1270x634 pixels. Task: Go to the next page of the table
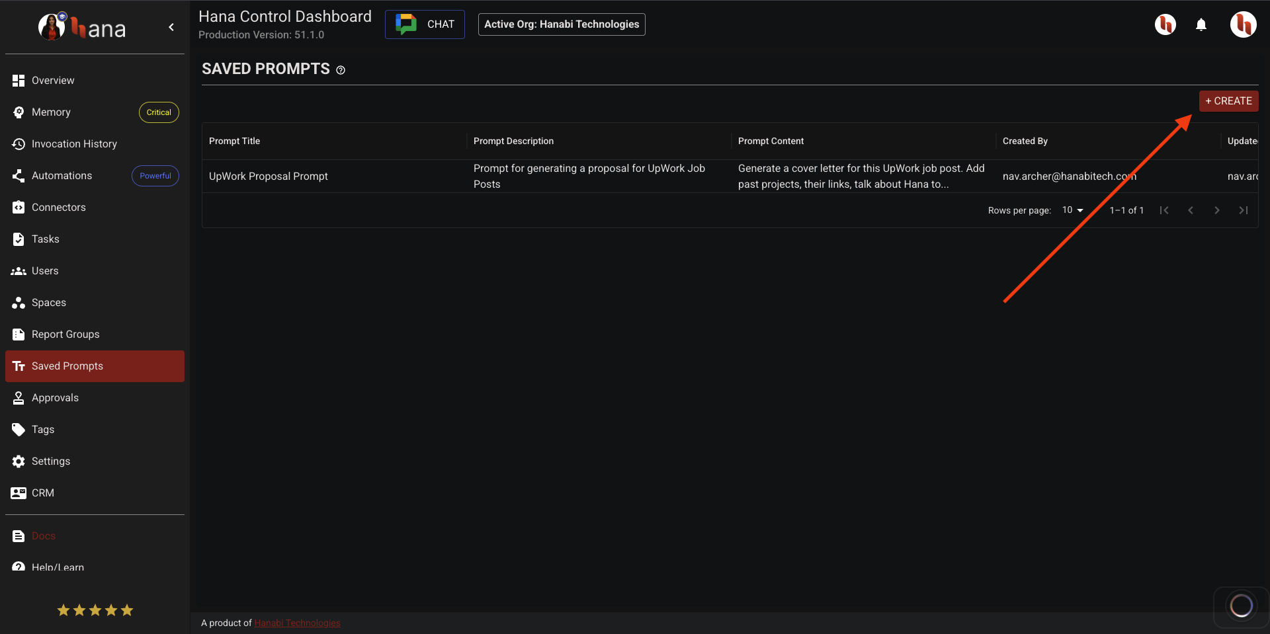pyautogui.click(x=1217, y=210)
